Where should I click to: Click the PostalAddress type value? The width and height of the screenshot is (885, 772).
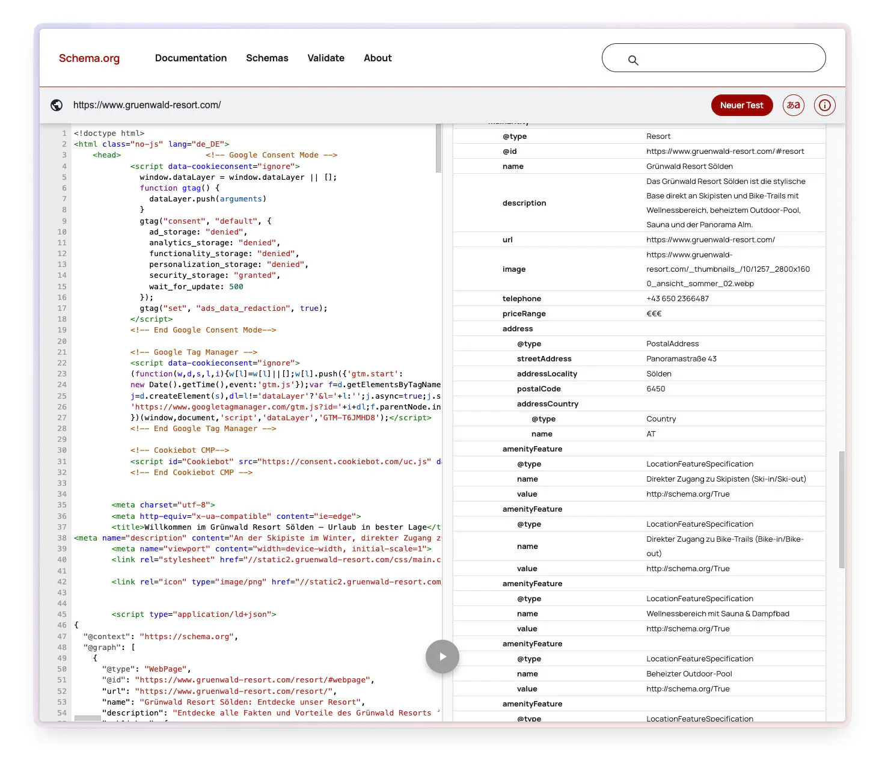(673, 344)
